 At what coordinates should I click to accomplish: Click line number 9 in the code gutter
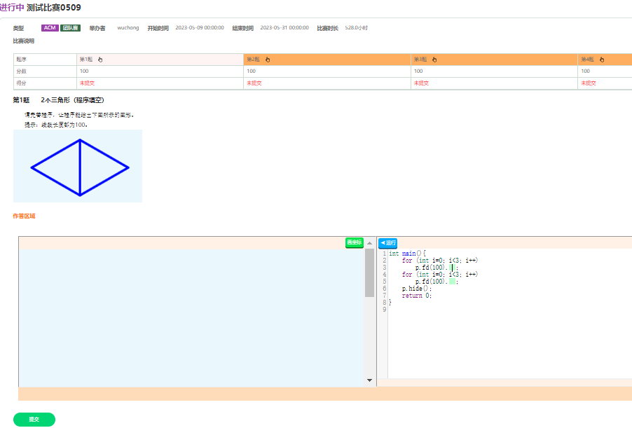[385, 310]
